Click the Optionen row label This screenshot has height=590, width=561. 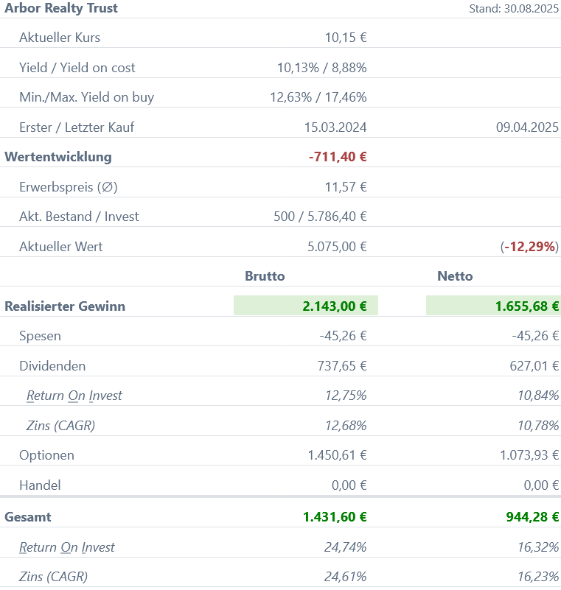point(46,455)
